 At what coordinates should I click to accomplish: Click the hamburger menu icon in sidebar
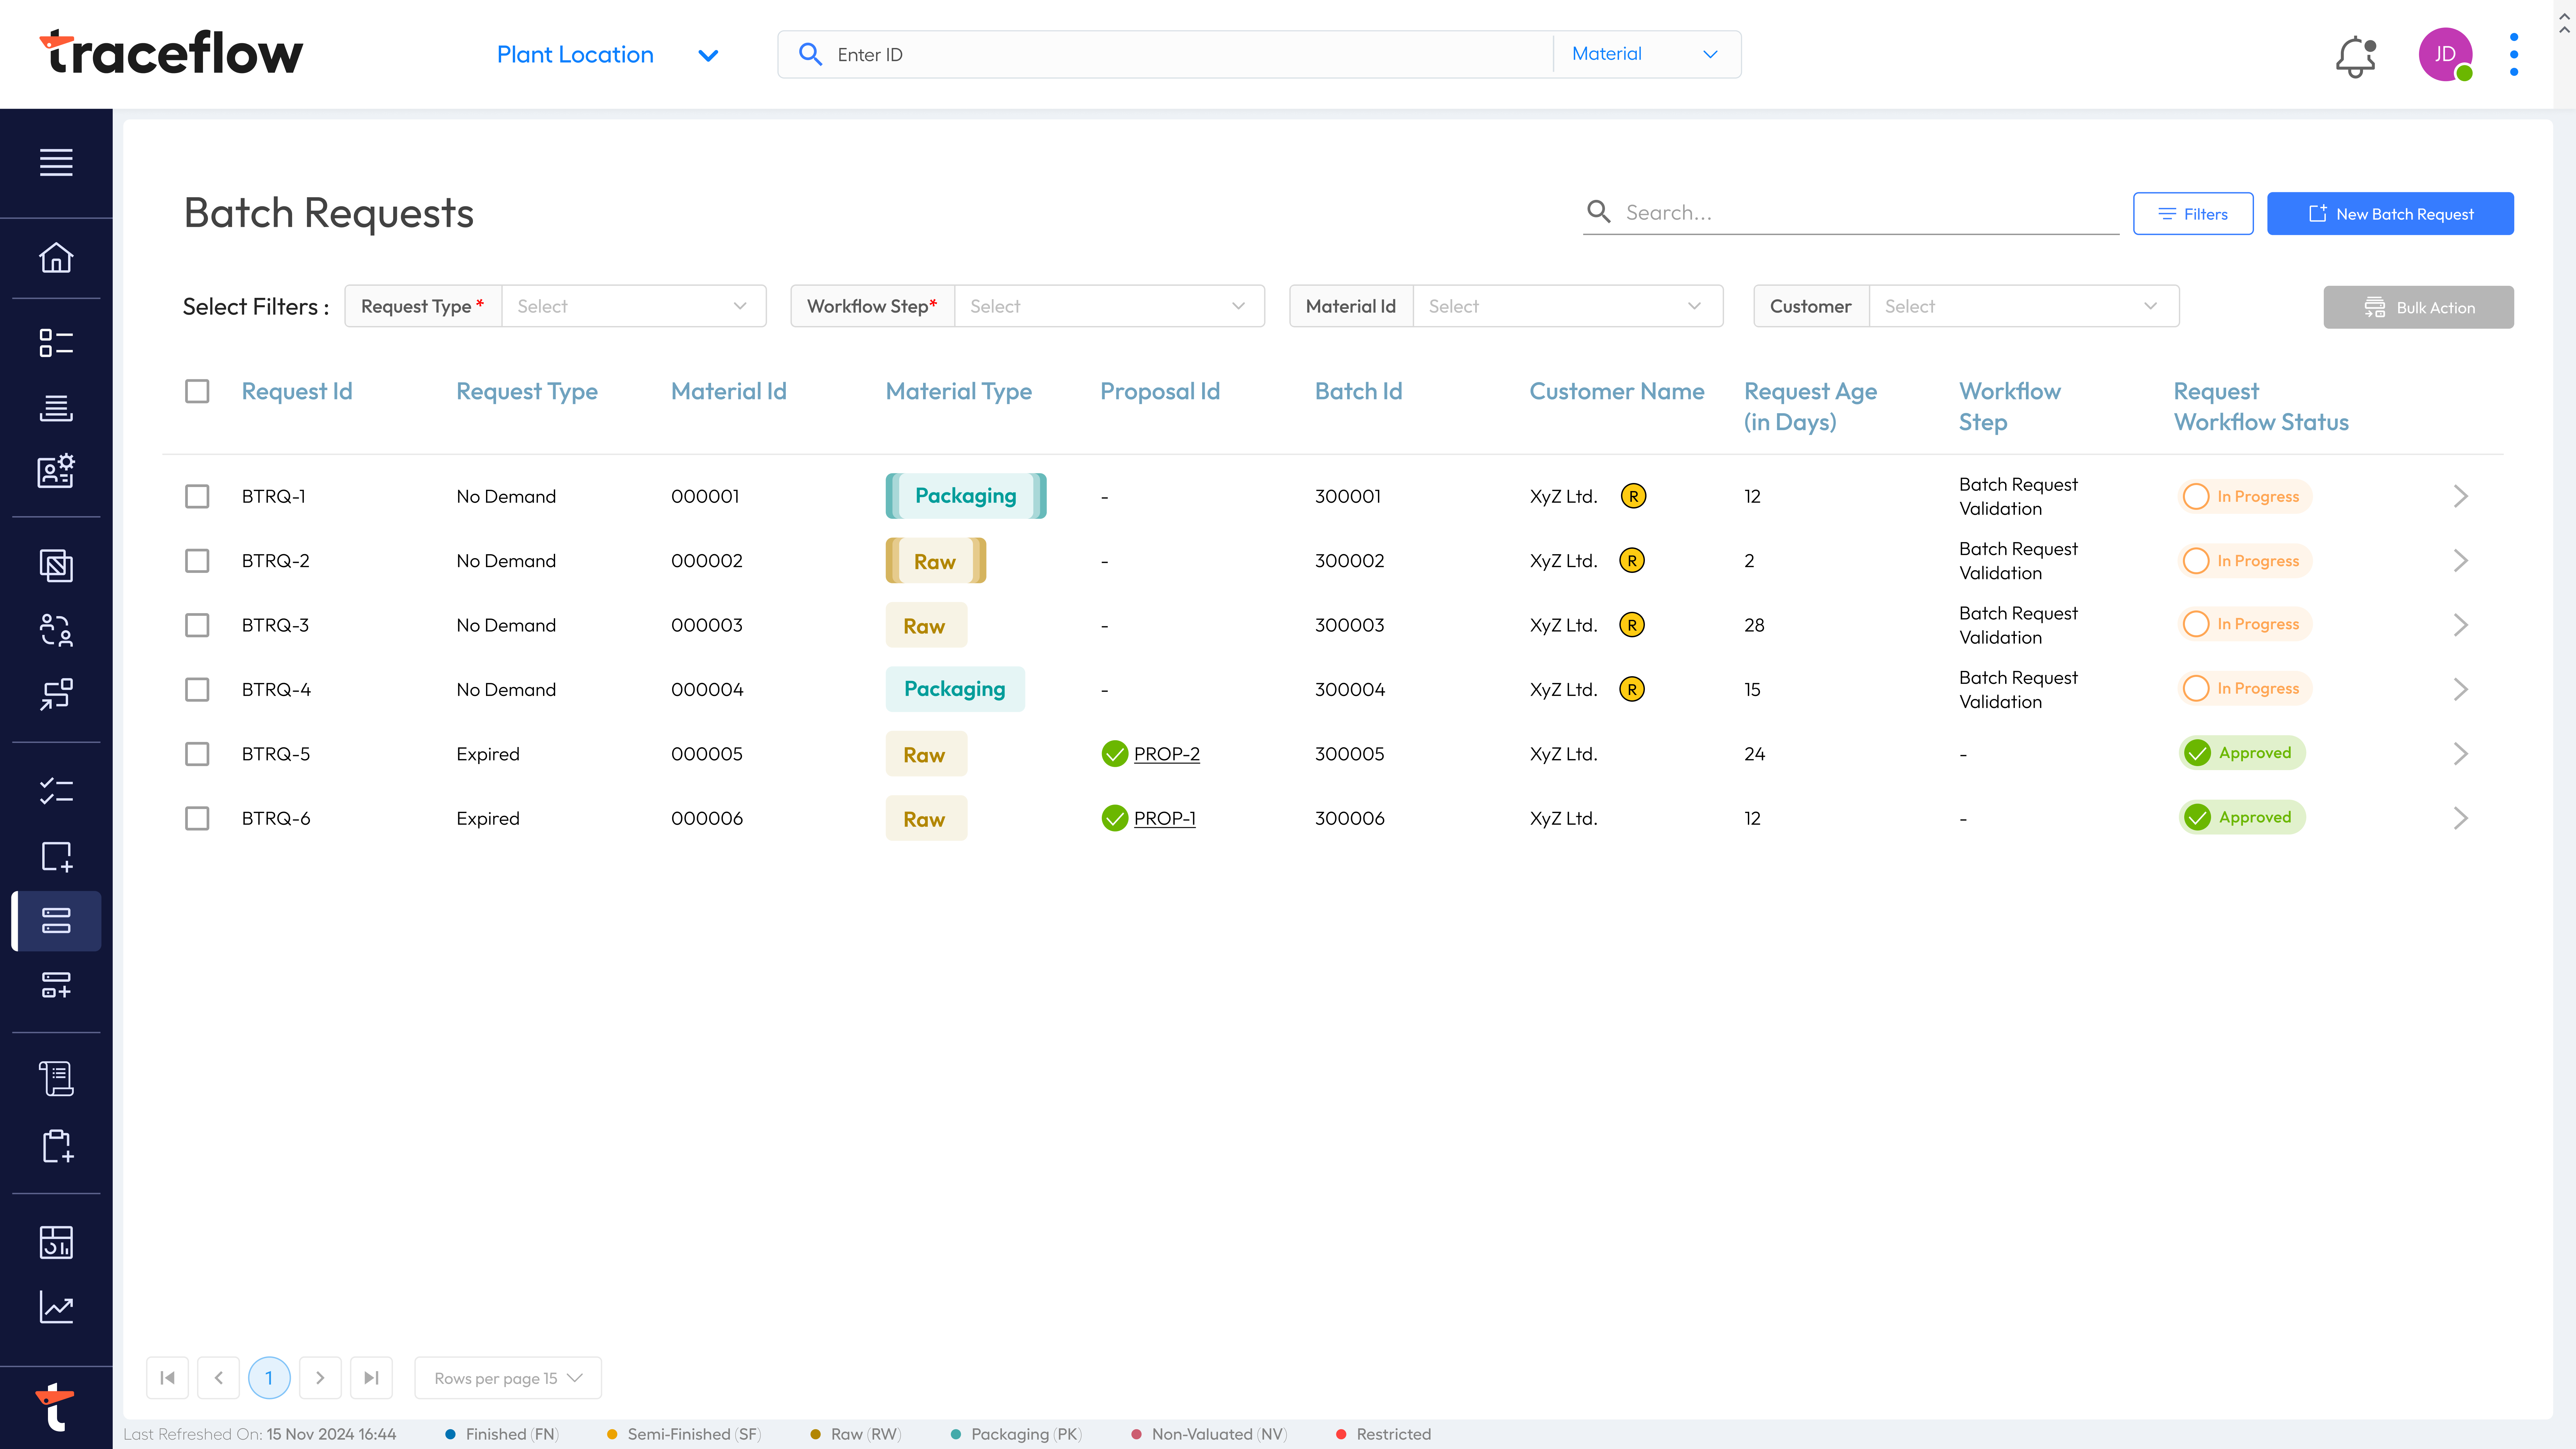click(x=56, y=162)
